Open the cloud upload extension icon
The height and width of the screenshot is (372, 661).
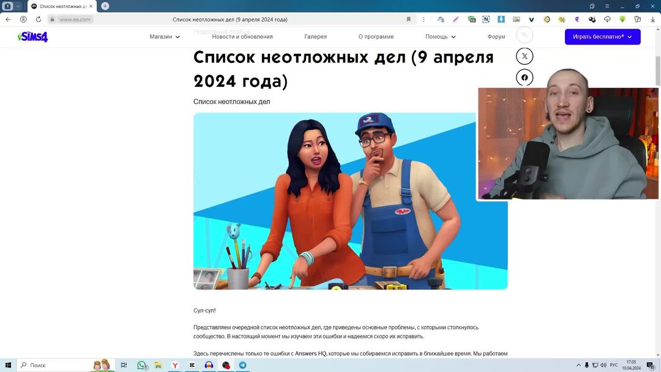coord(607,20)
